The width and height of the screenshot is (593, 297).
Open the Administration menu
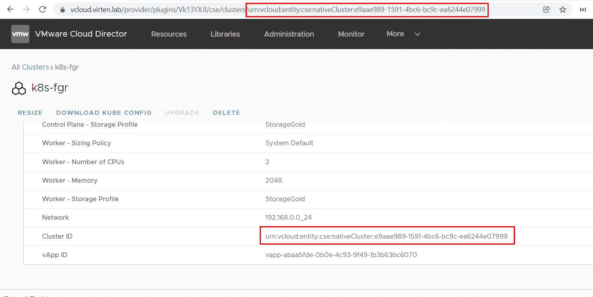point(289,34)
